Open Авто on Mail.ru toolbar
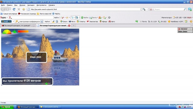The height and width of the screenshot is (109, 193). [x=112, y=21]
